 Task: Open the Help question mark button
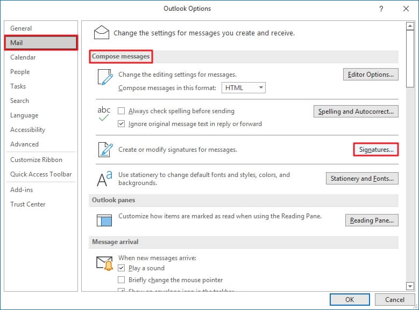[381, 9]
